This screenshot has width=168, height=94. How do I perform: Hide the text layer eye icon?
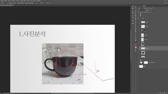138,18
